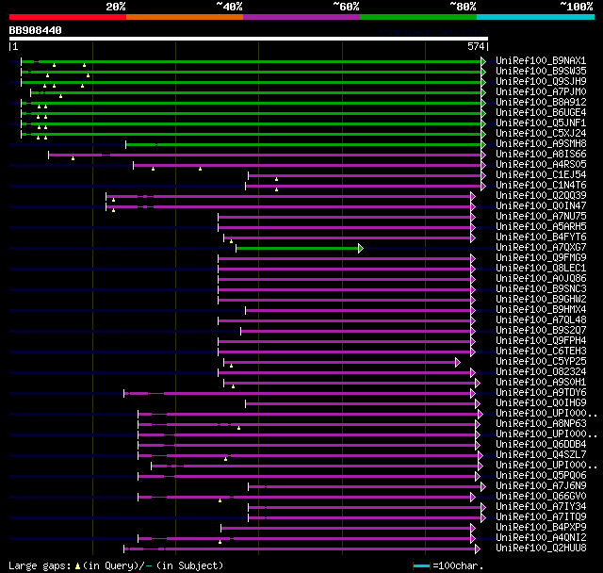Click the cyan 100char scale bar icon
The image size is (603, 573).
422,565
